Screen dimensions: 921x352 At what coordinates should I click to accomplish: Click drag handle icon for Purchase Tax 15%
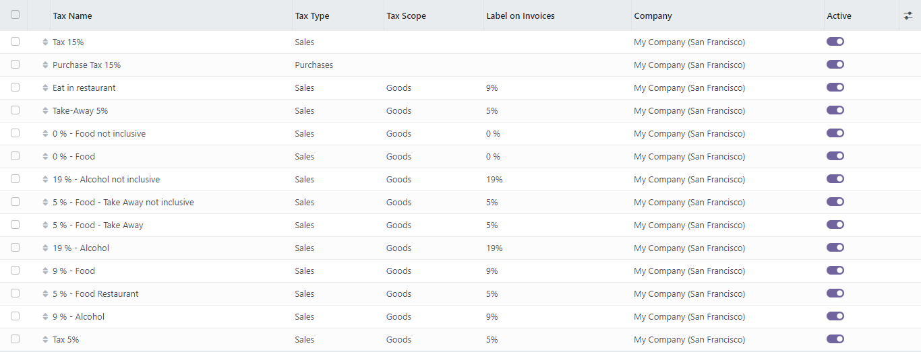[45, 65]
